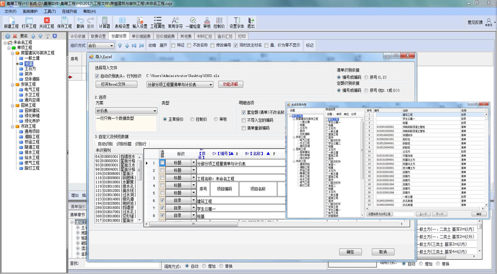Click the 打开Excel文件... button

point(116,85)
